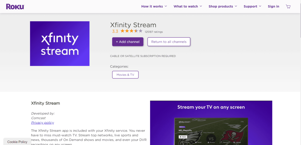Click the 3.3 rating score
Image resolution: width=301 pixels, height=145 pixels.
tap(115, 31)
